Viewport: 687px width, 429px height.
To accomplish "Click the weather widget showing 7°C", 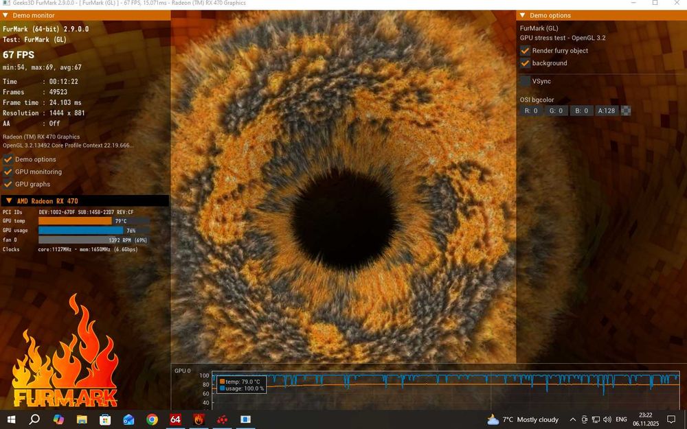I will 522,419.
